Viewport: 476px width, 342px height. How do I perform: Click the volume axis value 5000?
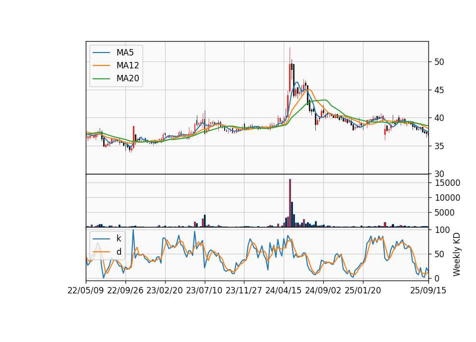(445, 213)
